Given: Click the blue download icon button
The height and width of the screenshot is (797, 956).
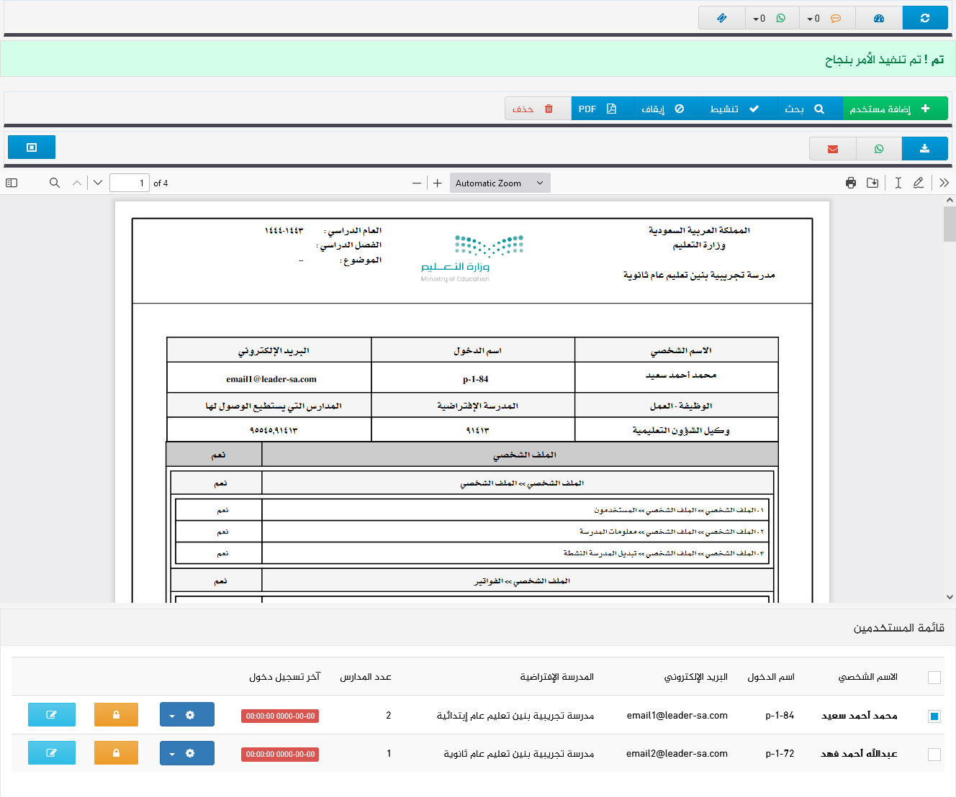Looking at the screenshot, I should (924, 148).
